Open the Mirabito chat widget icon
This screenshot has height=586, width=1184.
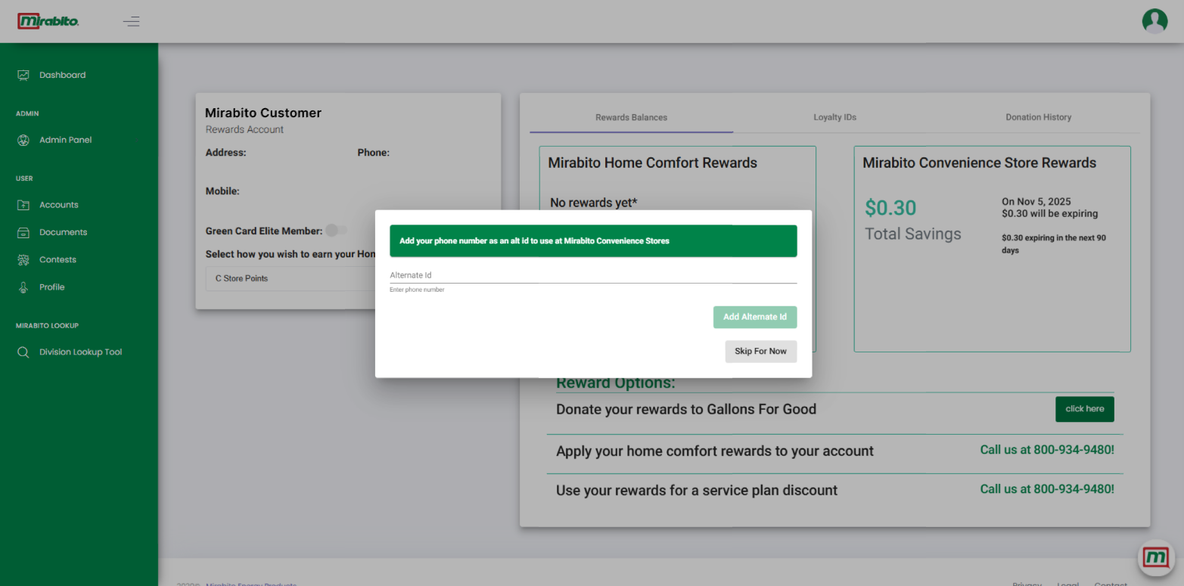1155,558
